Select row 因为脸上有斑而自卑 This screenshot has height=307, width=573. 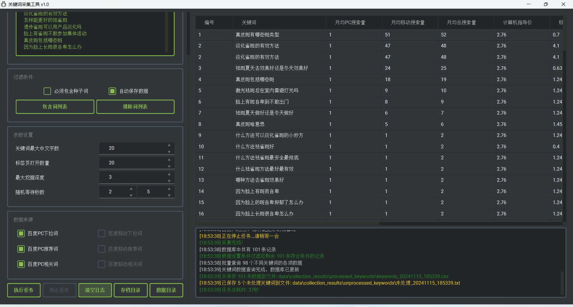pyautogui.click(x=379, y=191)
